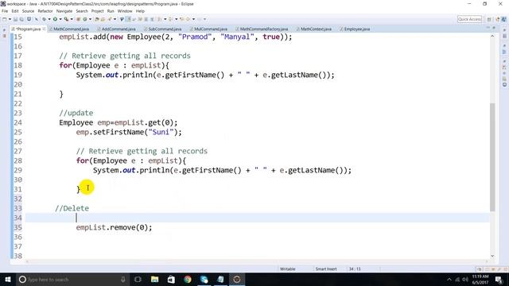Click the Open Type toolbar icon

[x=97, y=19]
